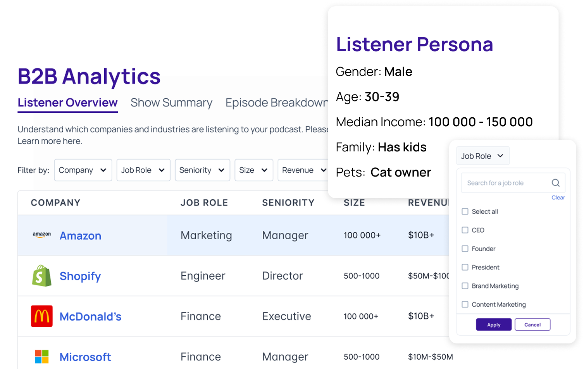Image resolution: width=584 pixels, height=369 pixels.
Task: Click the JOB ROLE column header
Action: click(x=204, y=203)
